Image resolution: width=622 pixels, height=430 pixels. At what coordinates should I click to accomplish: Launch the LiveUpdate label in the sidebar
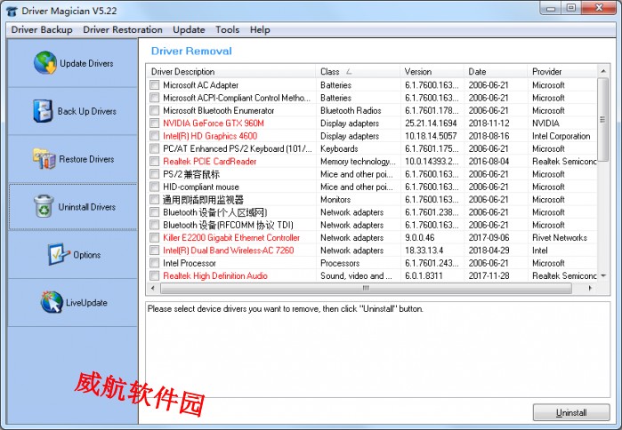pyautogui.click(x=86, y=302)
